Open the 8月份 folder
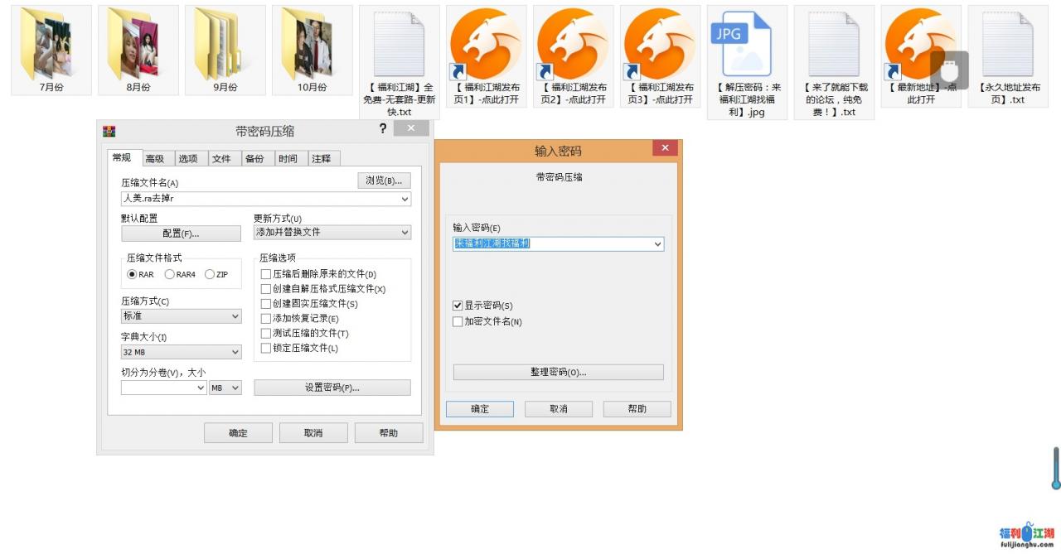This screenshot has height=554, width=1061. coord(138,46)
